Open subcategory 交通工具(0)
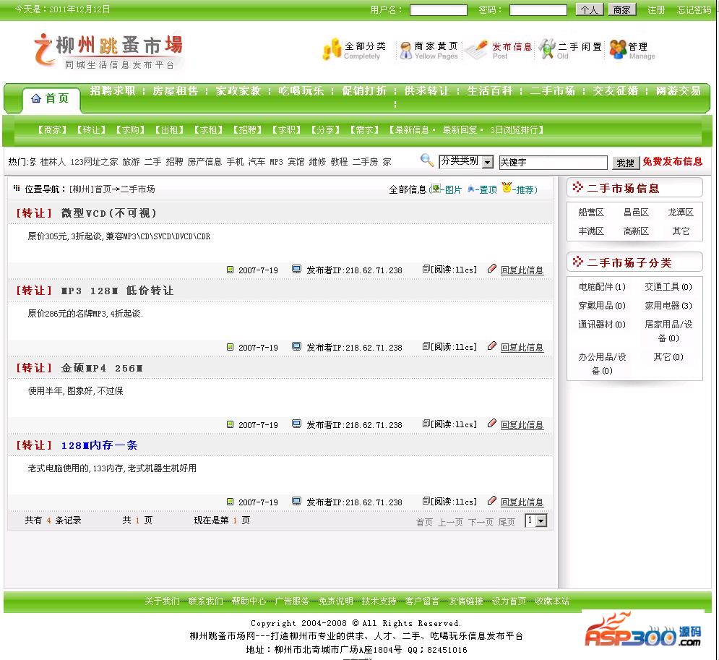719x660 pixels. click(x=668, y=287)
